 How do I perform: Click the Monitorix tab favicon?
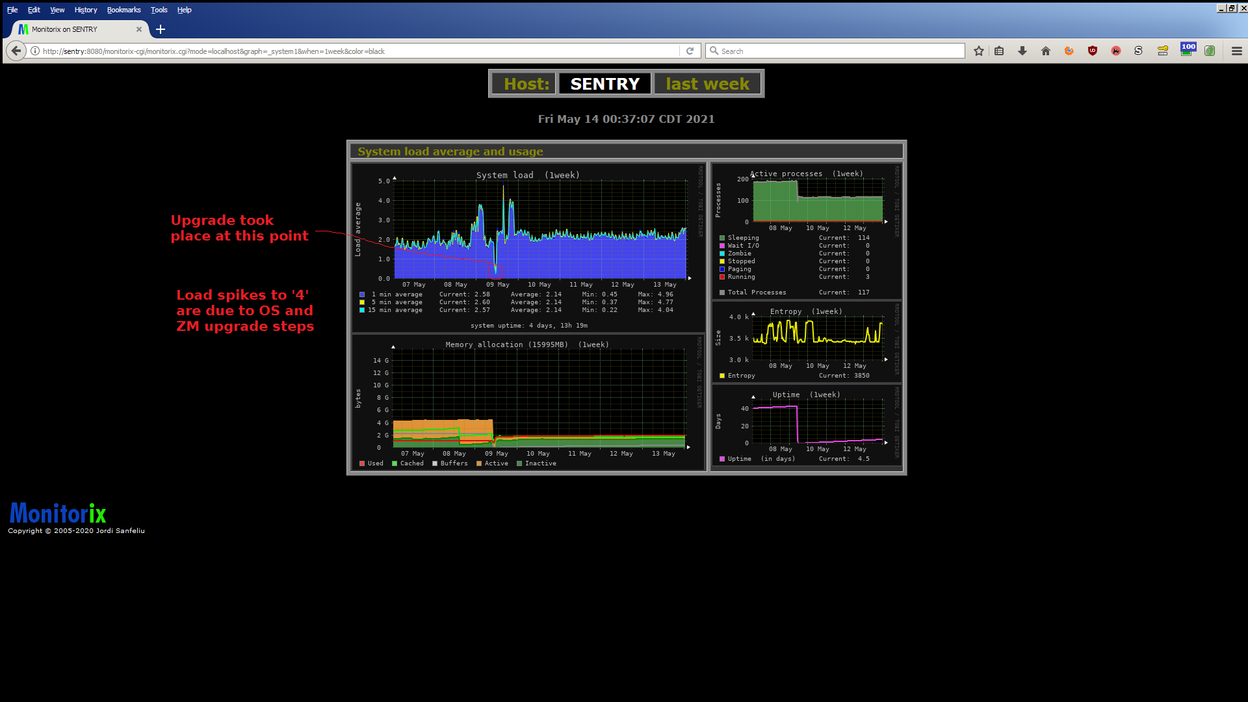tap(23, 29)
